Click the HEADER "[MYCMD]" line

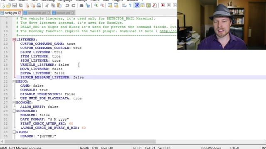[38, 136]
